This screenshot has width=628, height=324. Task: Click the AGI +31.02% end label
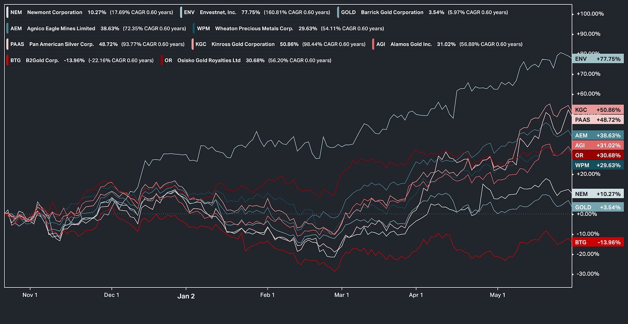point(598,146)
